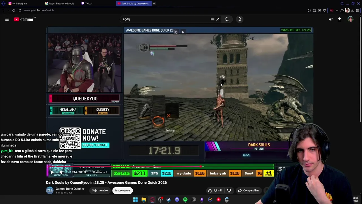362x204 pixels.
Task: Click the YouTube search magnifier button
Action: (x=227, y=19)
